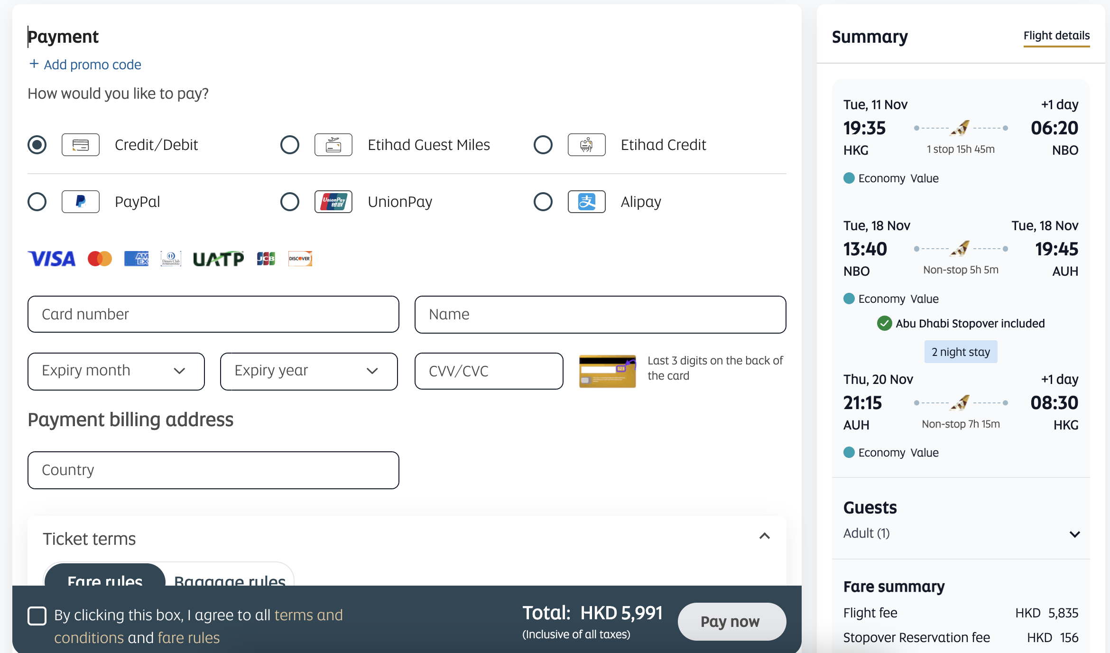Screen dimensions: 1110x653
Task: Select the Credit/Debit radio button
Action: pyautogui.click(x=37, y=145)
